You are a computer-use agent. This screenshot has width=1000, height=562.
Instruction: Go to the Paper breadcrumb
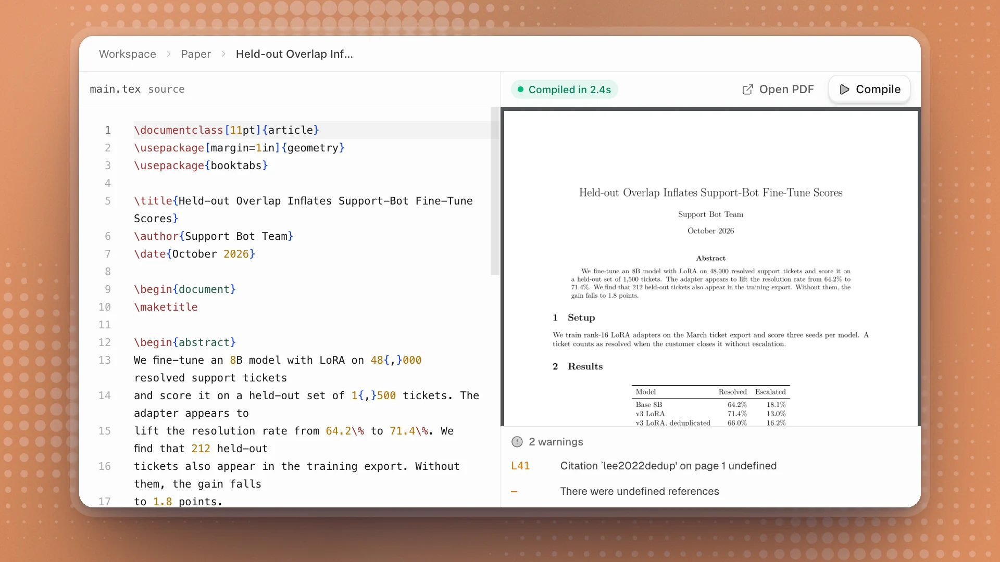[196, 54]
